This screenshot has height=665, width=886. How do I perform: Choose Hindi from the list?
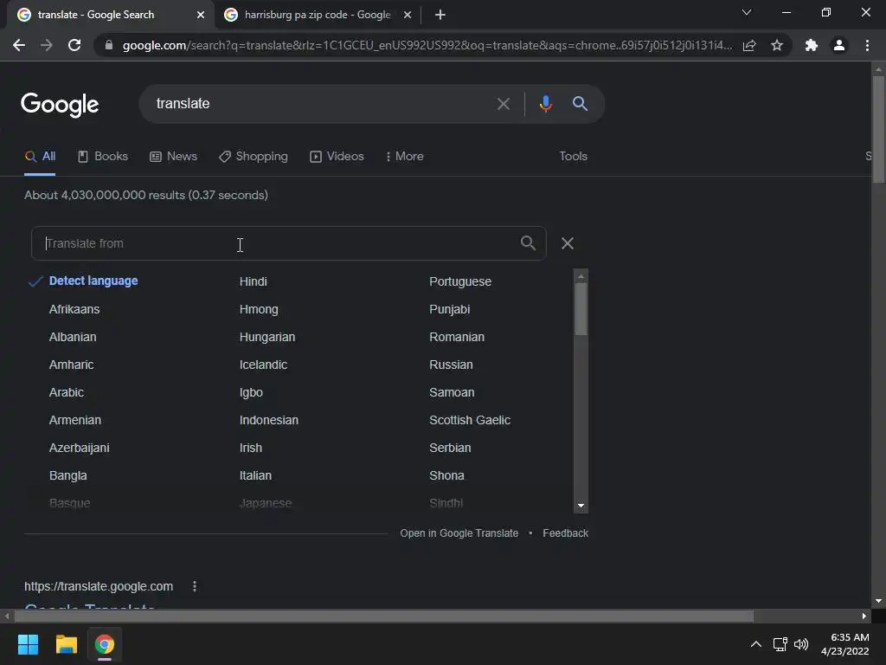pos(253,281)
